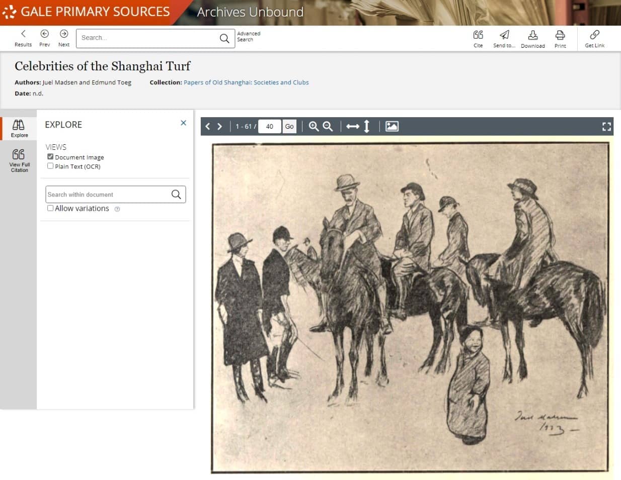Click the page number input box
The image size is (621, 480).
coord(270,126)
